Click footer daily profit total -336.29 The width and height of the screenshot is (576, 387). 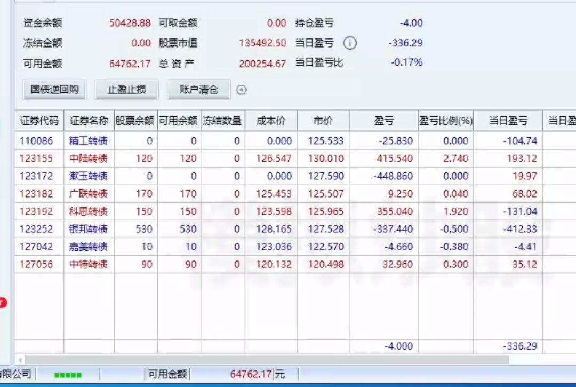(x=520, y=346)
